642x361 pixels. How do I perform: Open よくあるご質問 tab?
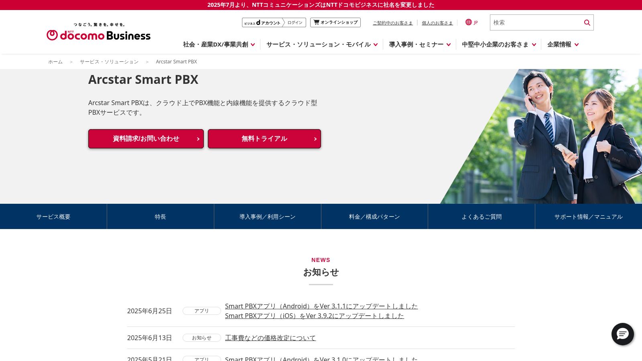(x=481, y=217)
